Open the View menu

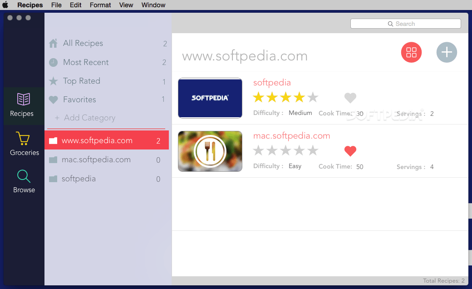[126, 5]
